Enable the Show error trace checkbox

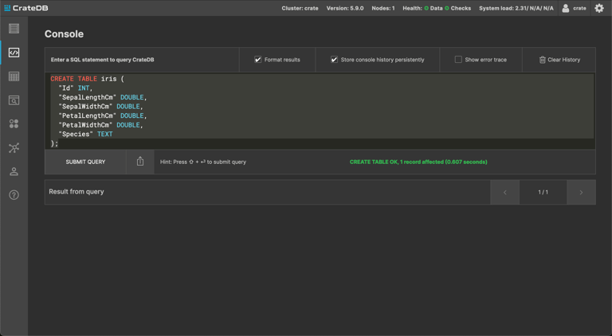pyautogui.click(x=458, y=59)
